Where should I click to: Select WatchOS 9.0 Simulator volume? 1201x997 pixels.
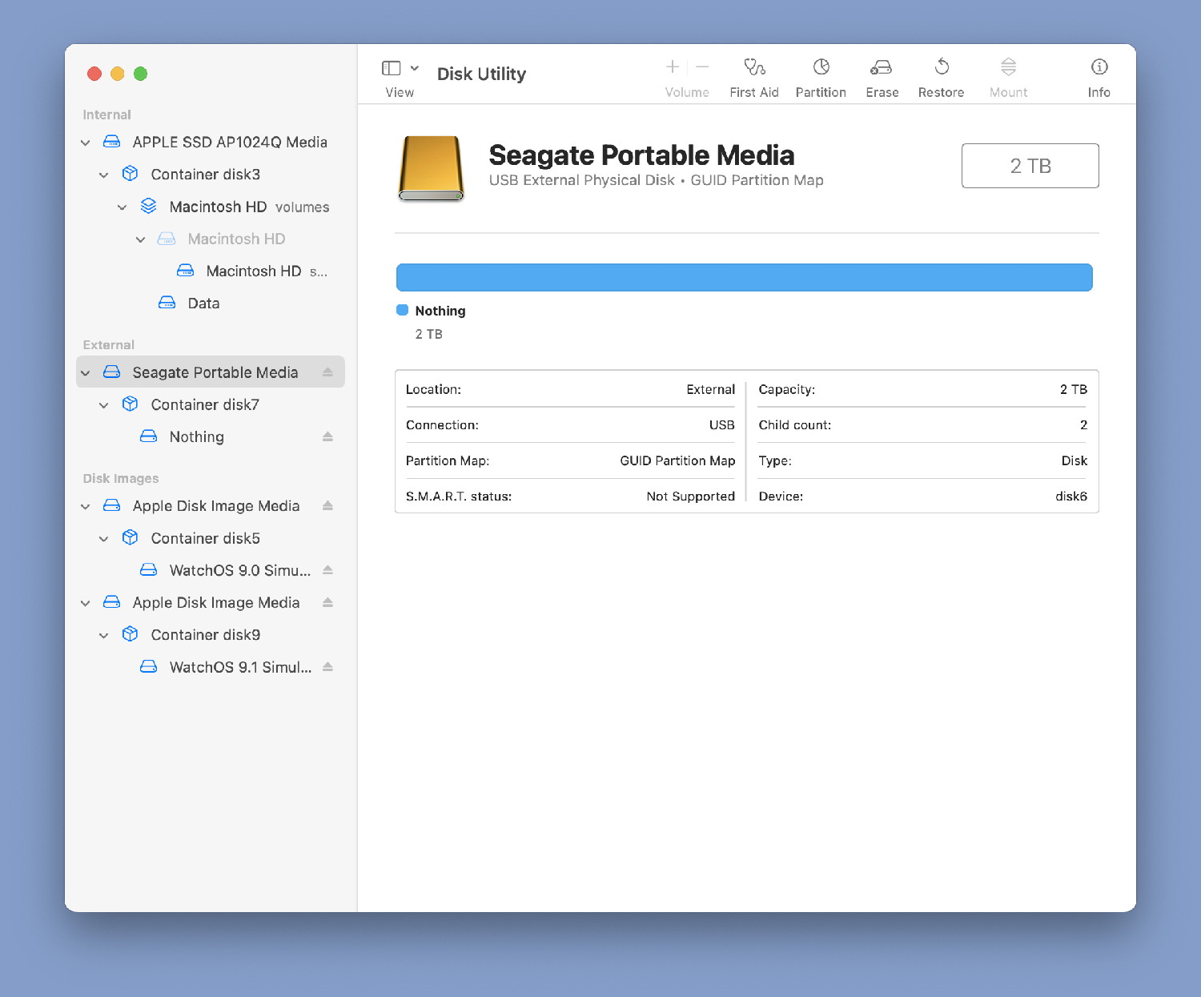click(211, 570)
